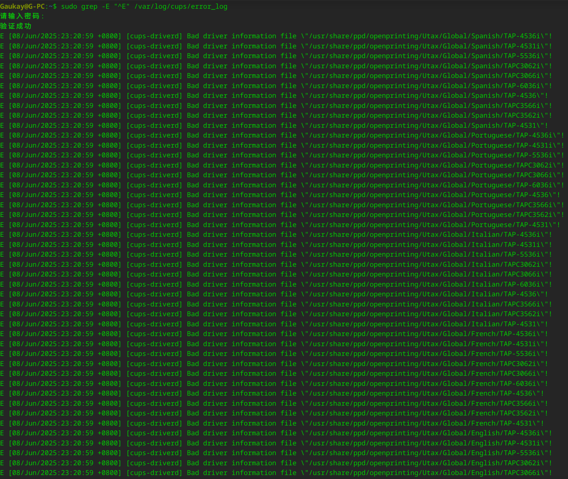Select the Spanish/TAP-6036i log line
The height and width of the screenshot is (479, 568).
pyautogui.click(x=276, y=86)
